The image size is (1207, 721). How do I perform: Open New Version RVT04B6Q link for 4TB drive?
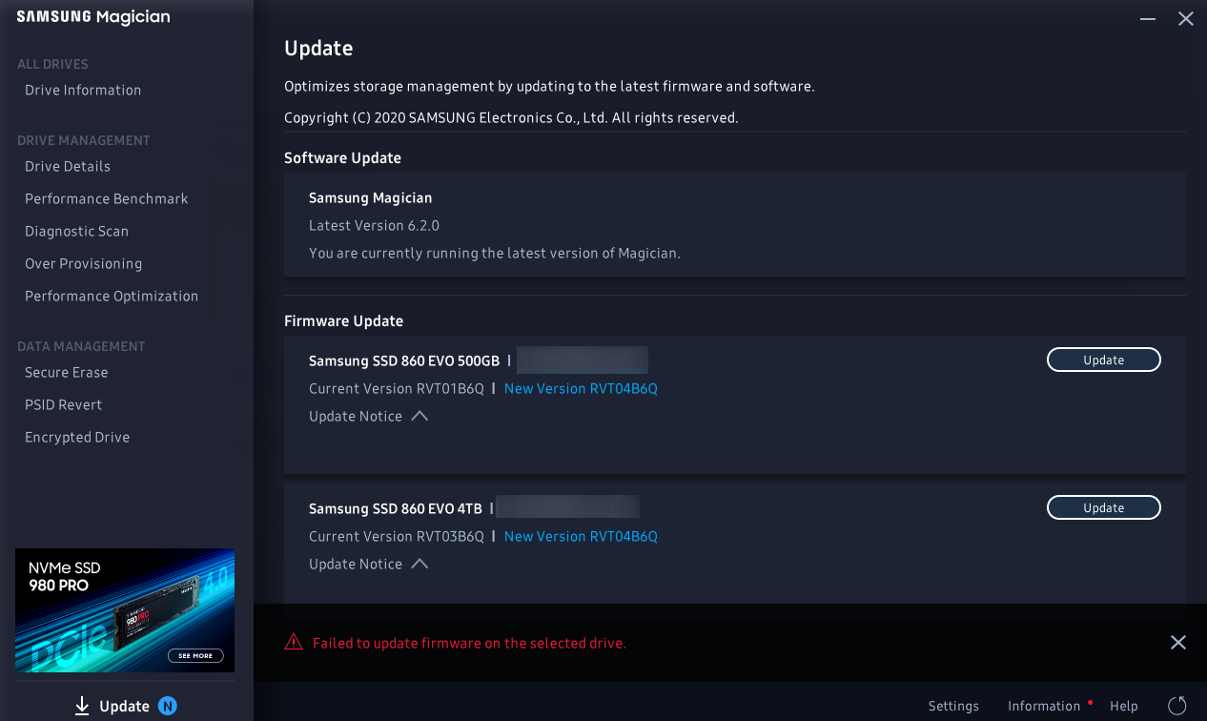click(x=581, y=536)
